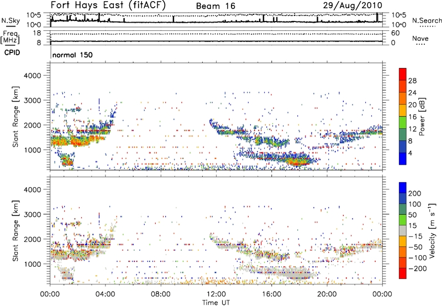
Task: Click the '18' frequency axis value
Action: 38,33
